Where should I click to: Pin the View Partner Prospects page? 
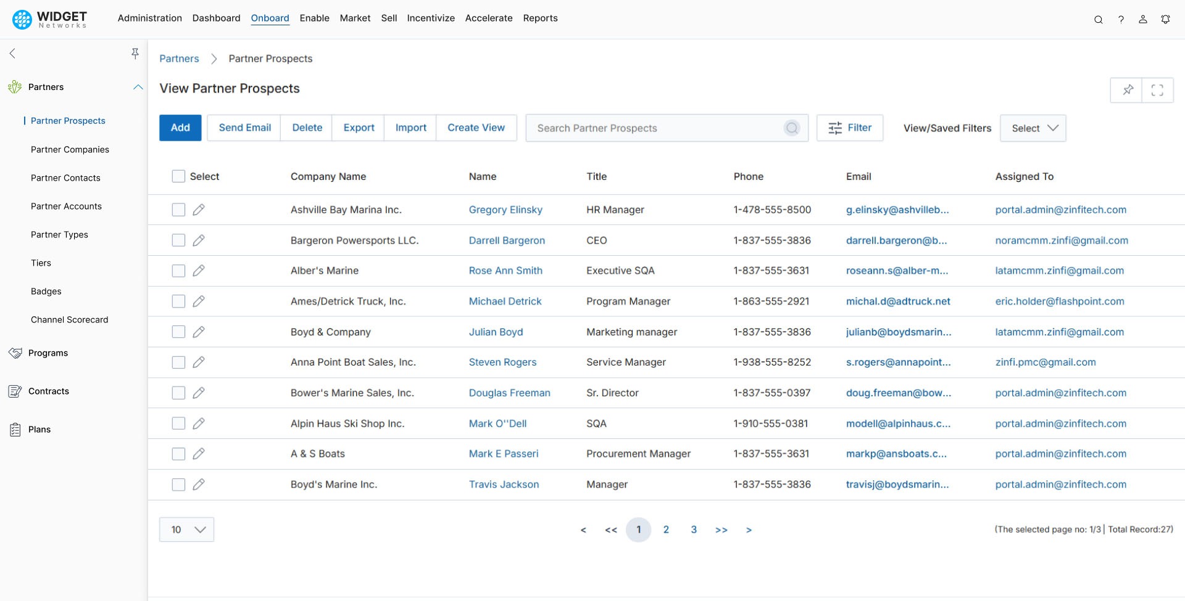(1128, 90)
